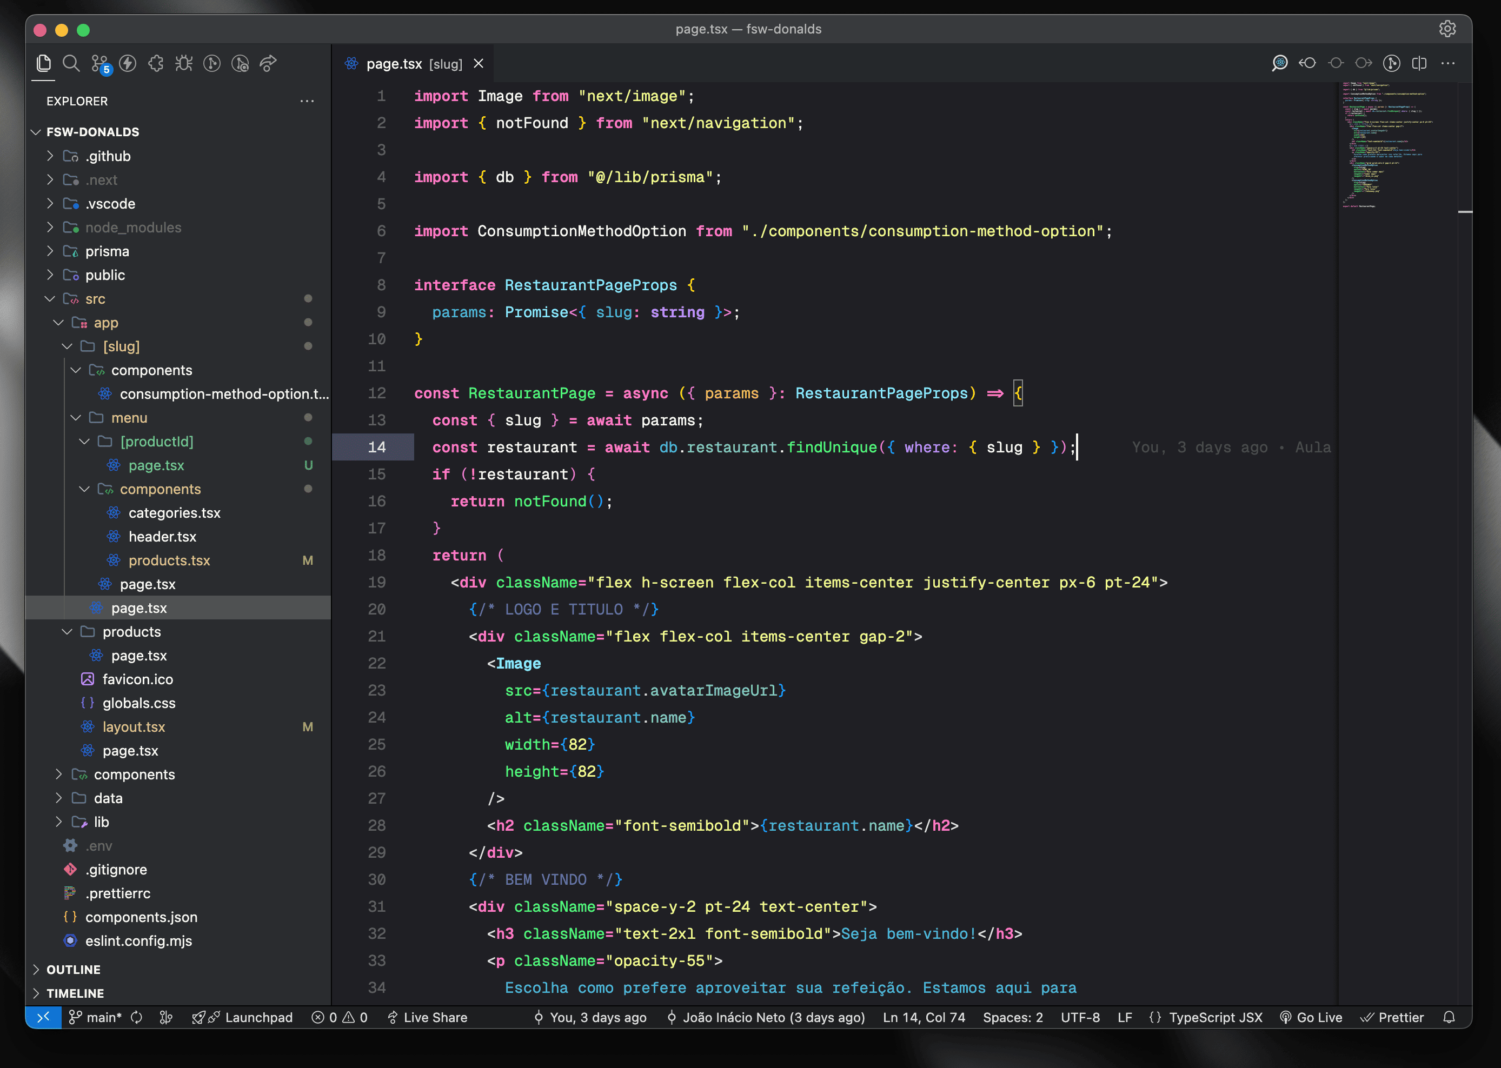Collapse the src folder

tap(95, 298)
